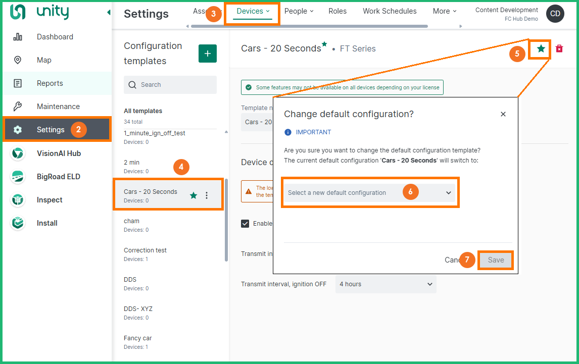Select the Fancy car template
Viewport: 579px width, 364px height.
click(138, 342)
